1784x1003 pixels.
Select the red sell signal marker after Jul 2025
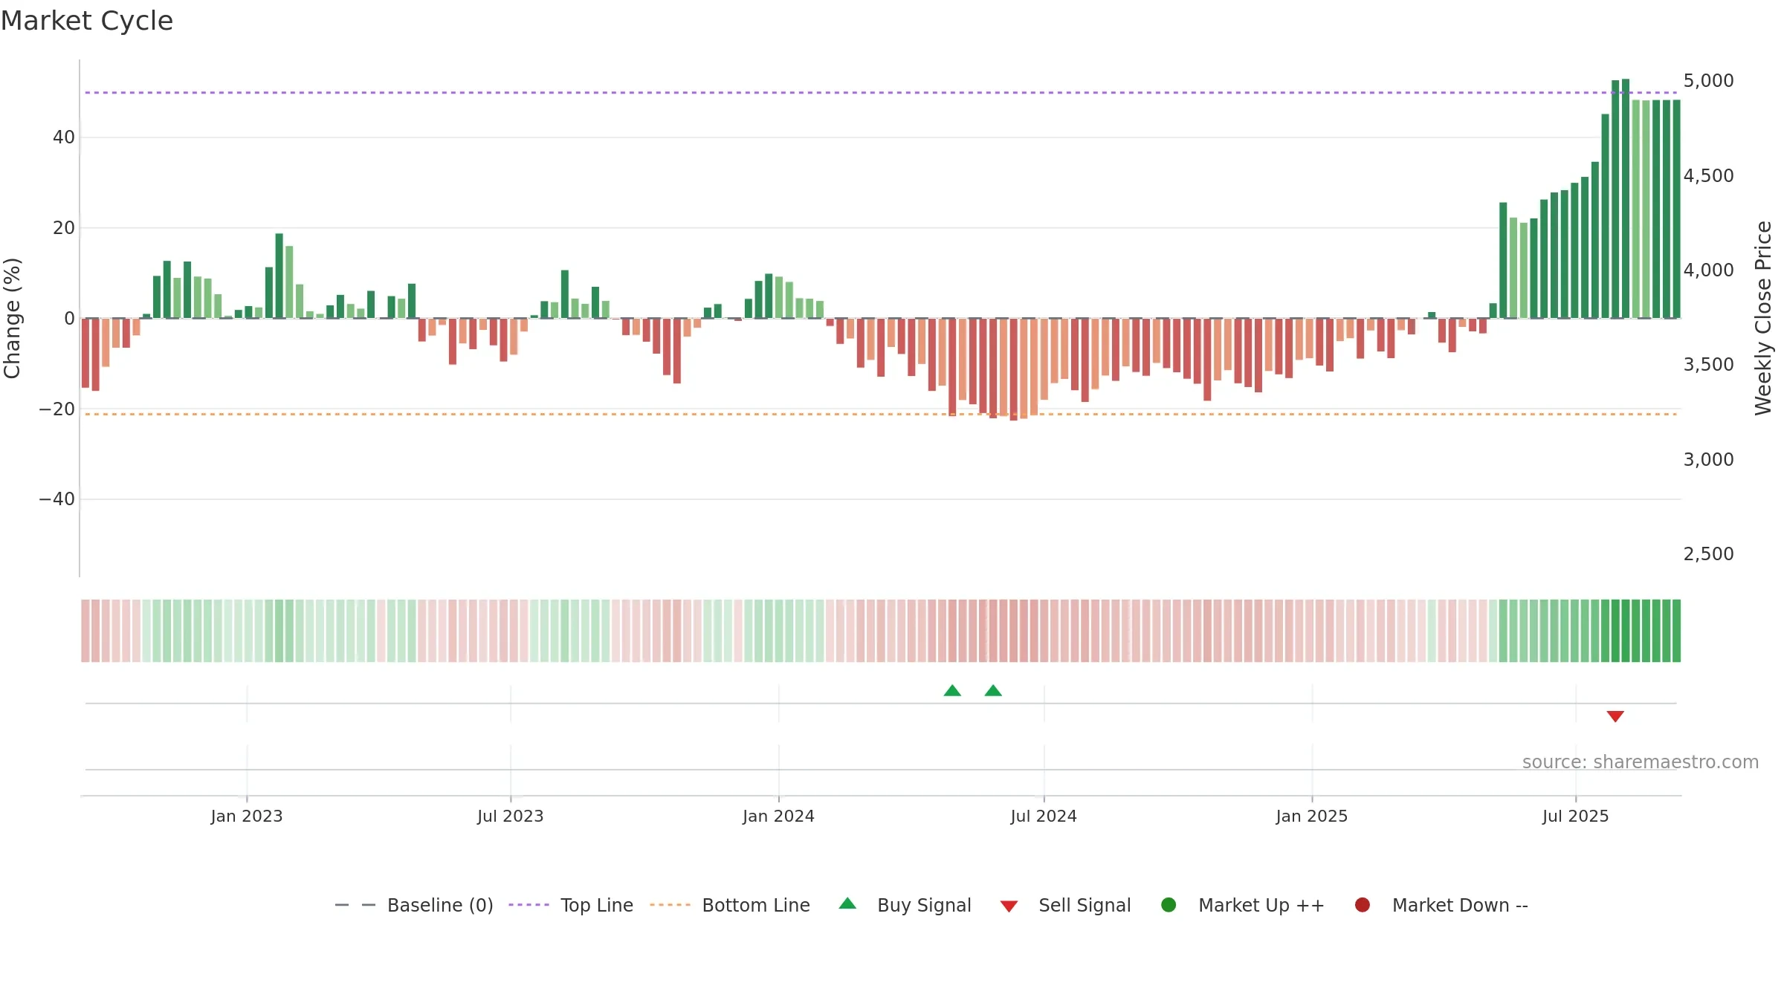click(1615, 716)
